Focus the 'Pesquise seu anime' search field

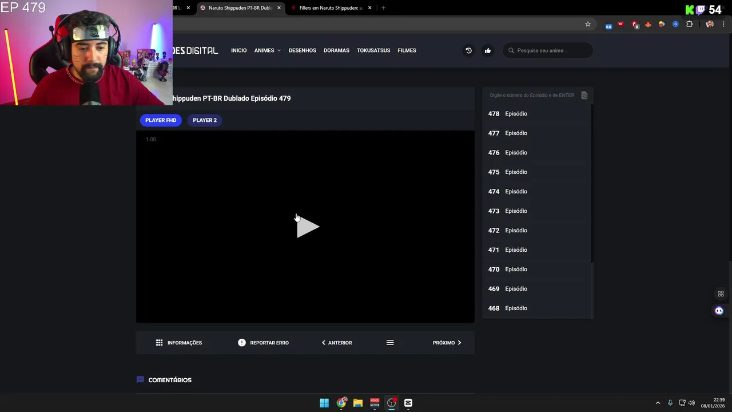coord(548,50)
